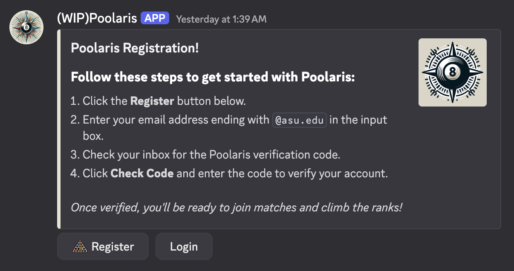Viewport: 514px width, 271px height.
Task: Click the @asu.edu inline code text
Action: click(300, 120)
